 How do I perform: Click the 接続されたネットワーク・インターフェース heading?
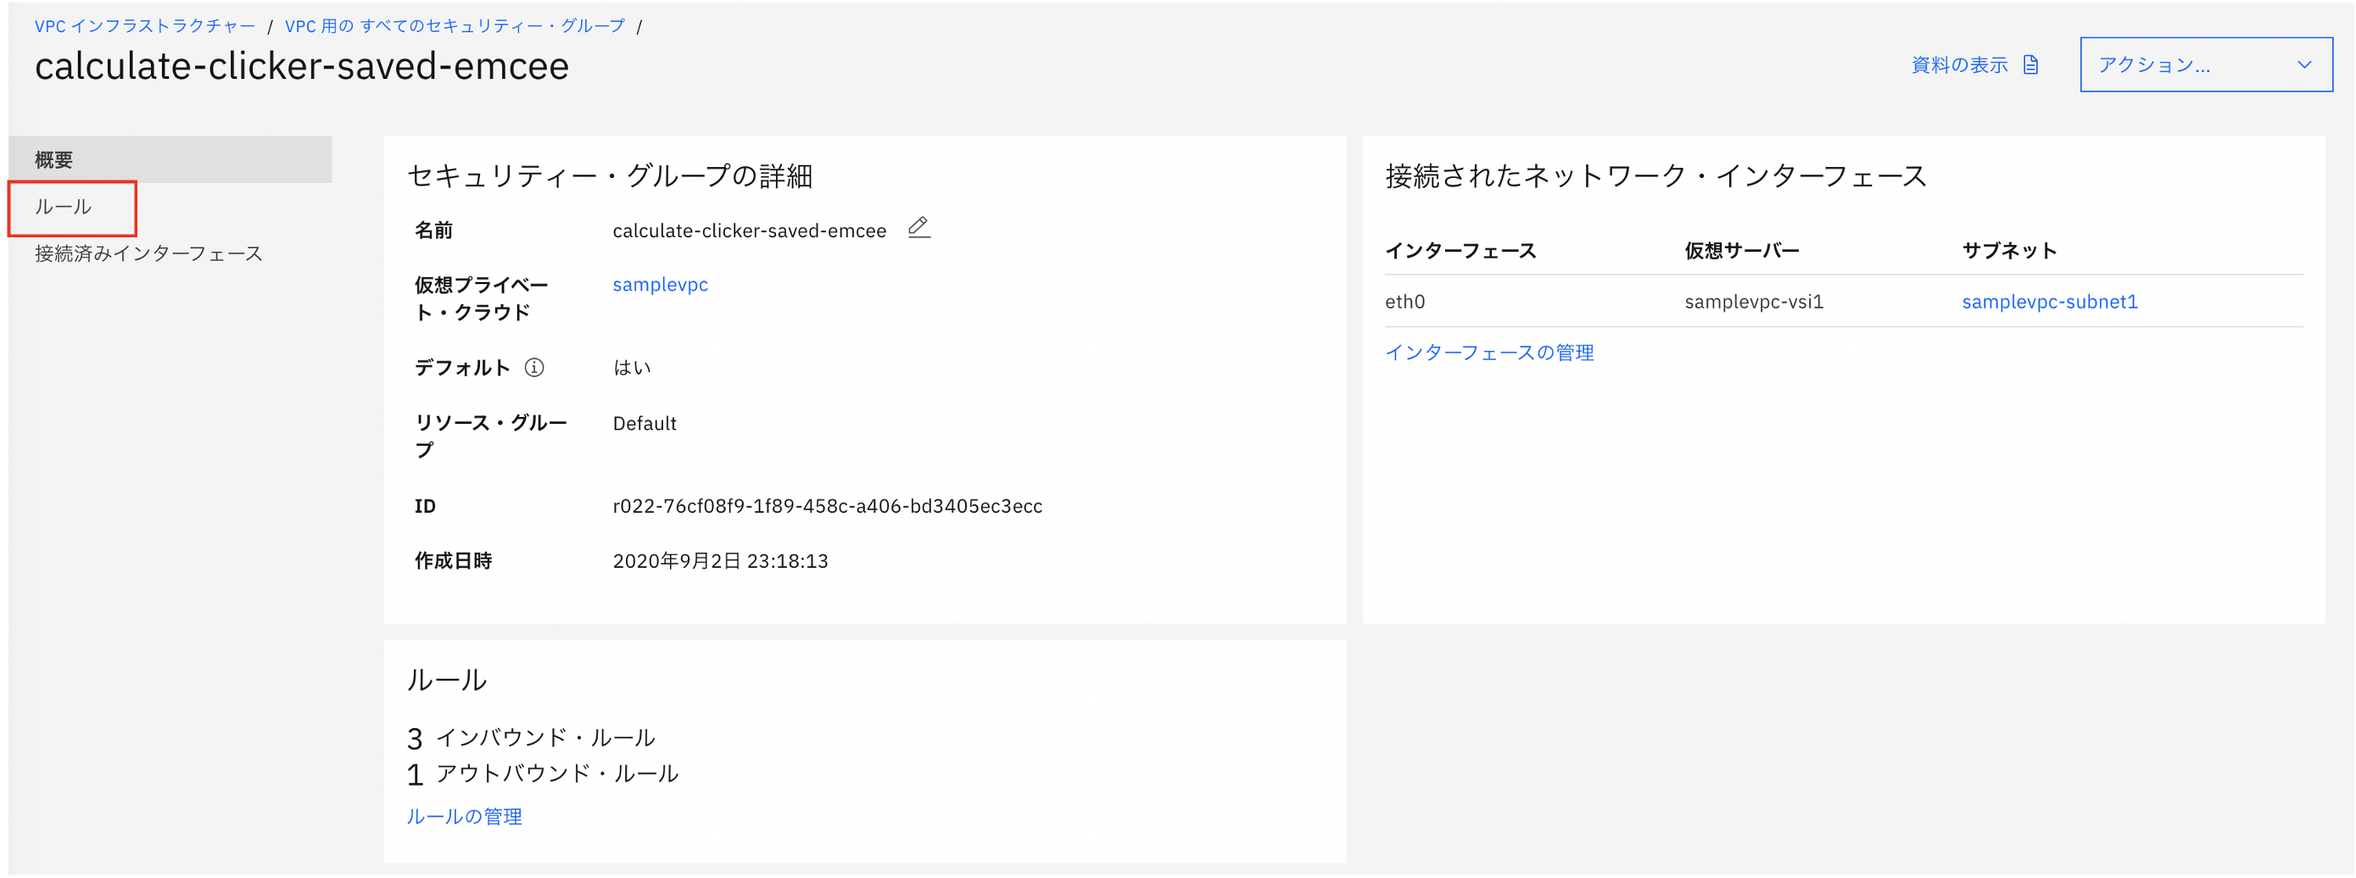[1655, 175]
